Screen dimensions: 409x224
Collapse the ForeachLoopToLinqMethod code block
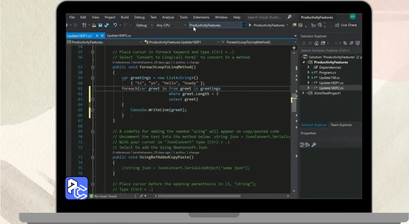(x=93, y=67)
